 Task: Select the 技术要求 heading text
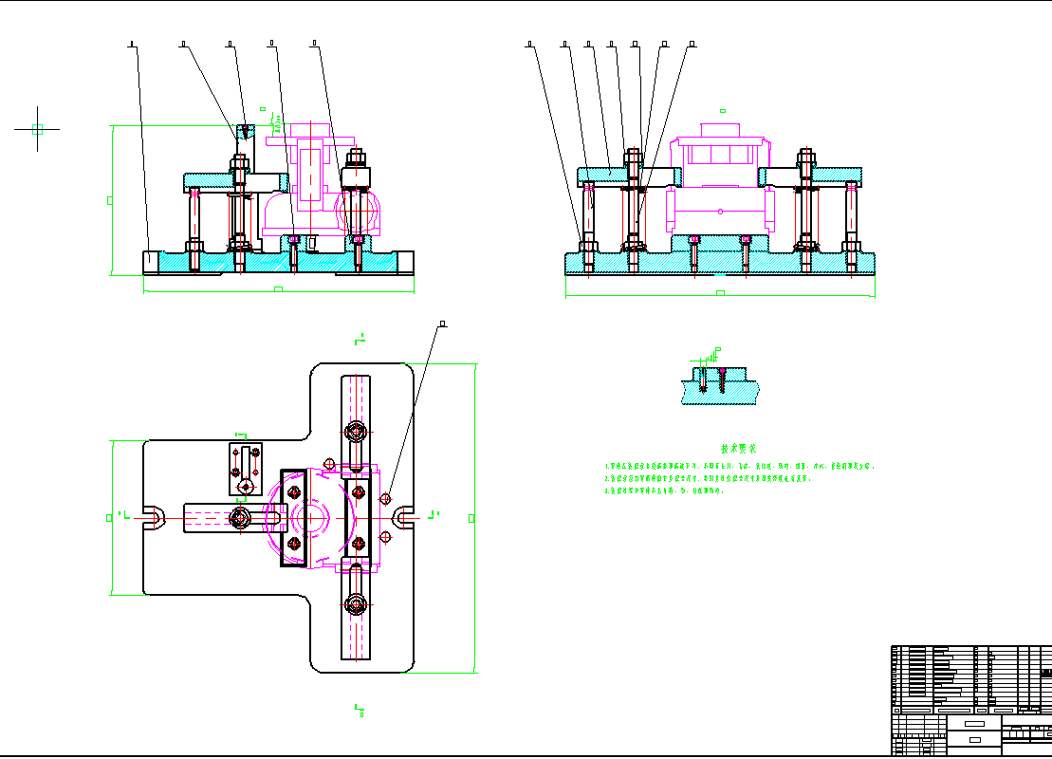[x=738, y=449]
